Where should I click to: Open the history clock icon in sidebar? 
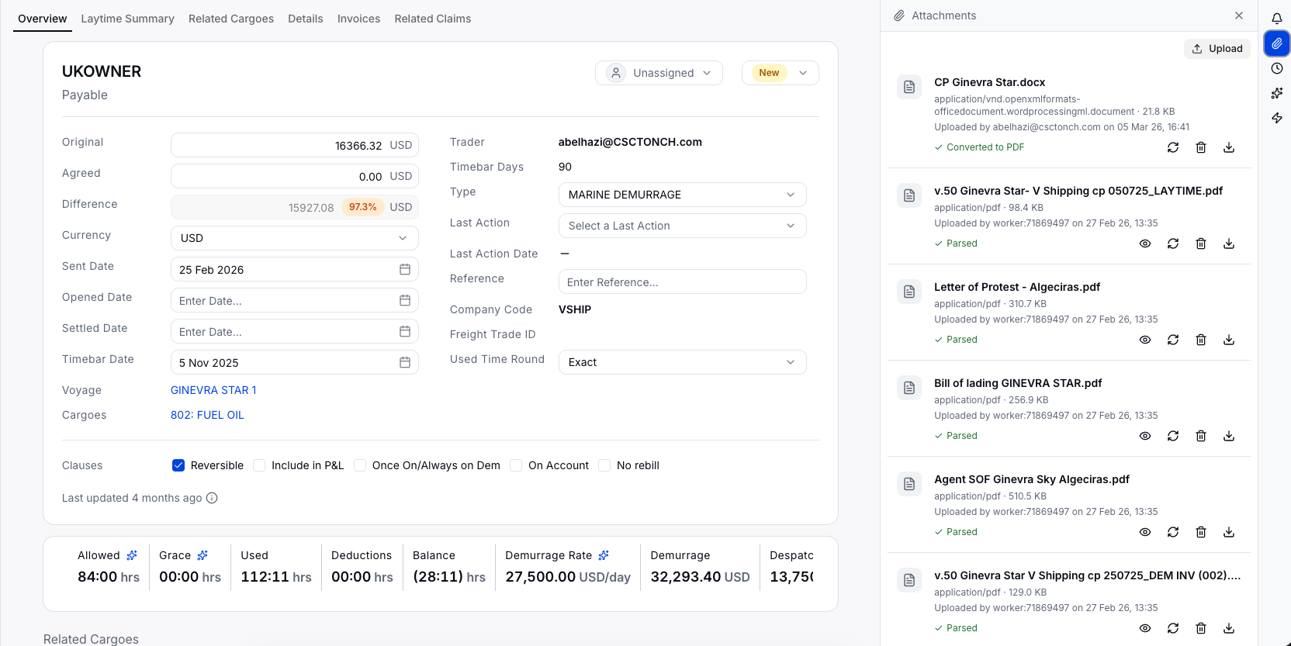pyautogui.click(x=1276, y=68)
